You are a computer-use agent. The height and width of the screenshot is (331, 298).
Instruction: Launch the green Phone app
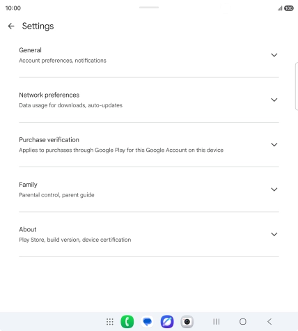tap(127, 322)
